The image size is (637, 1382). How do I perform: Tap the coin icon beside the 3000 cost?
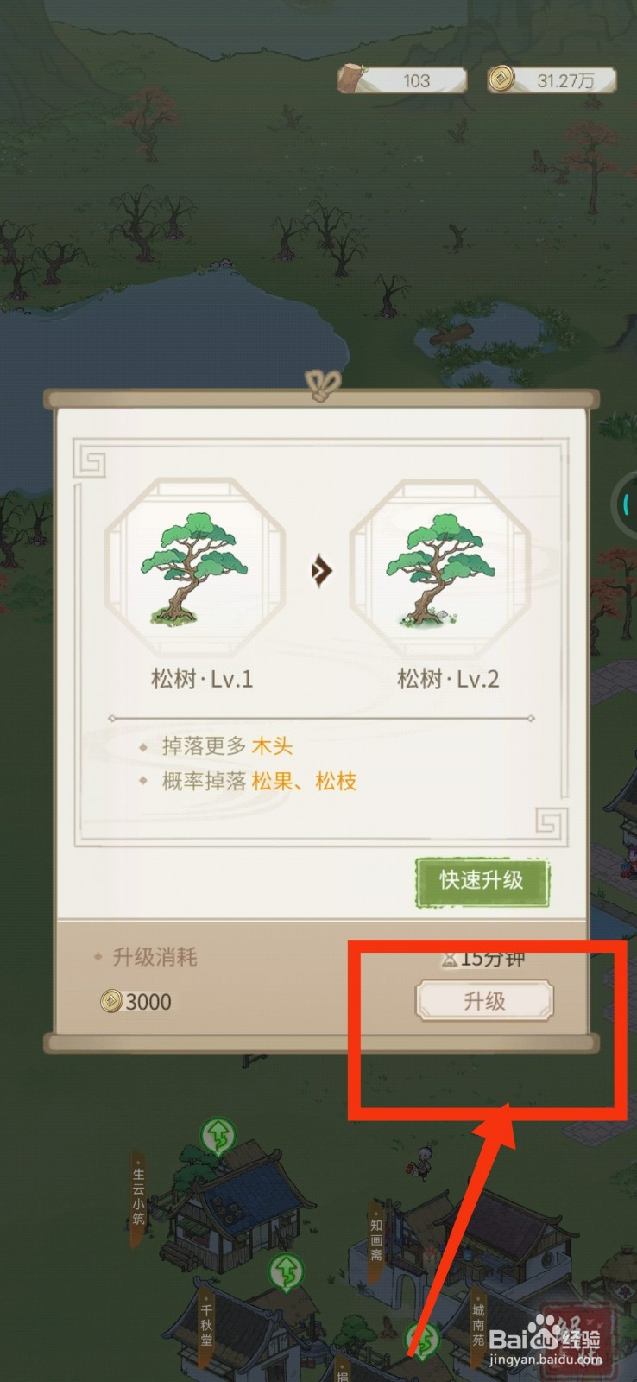[110, 1001]
